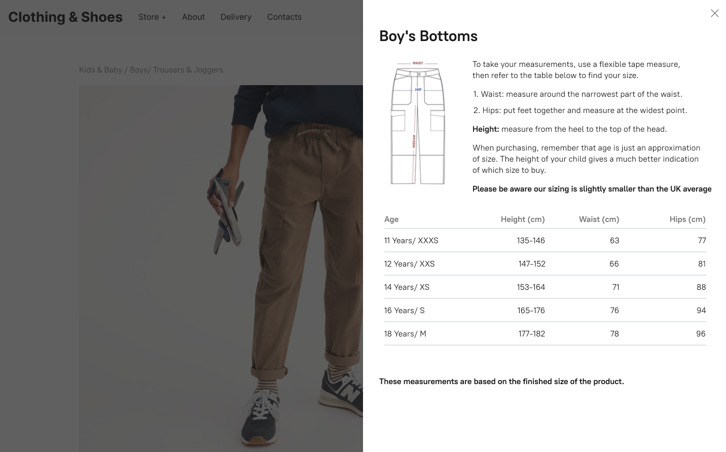Select the 12 Years/ XXS size row
Viewport: 726px width, 452px height.
tap(409, 263)
